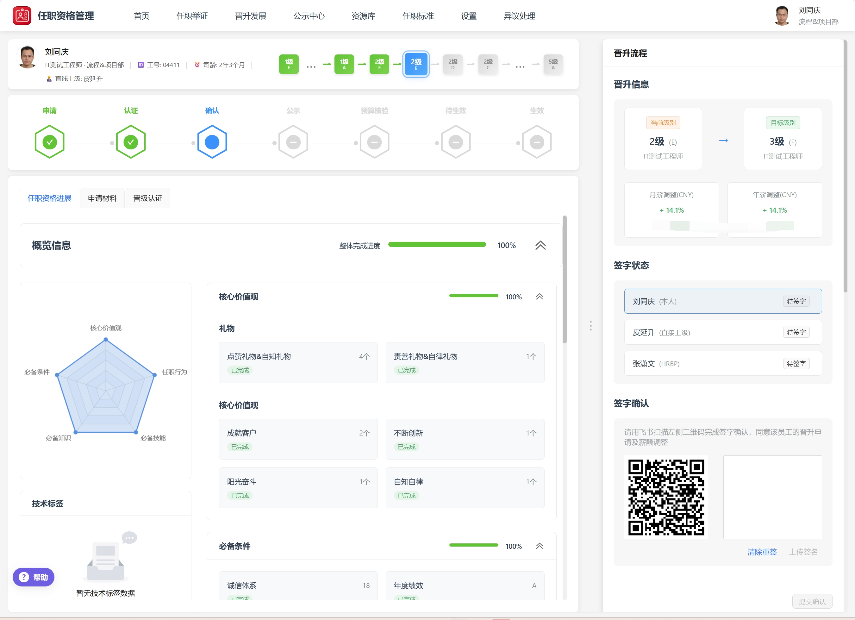855x620 pixels.
Task: Open the 晋升发展 menu item
Action: (250, 16)
